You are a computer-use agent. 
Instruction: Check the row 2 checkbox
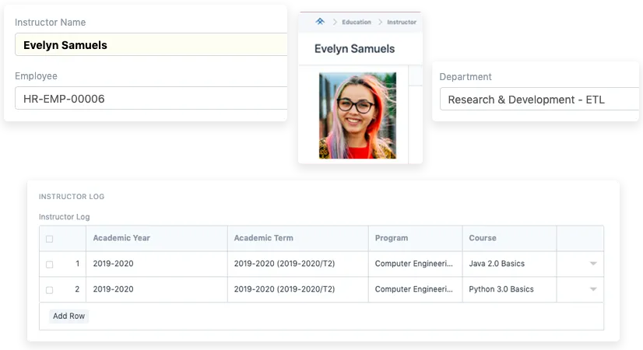[50, 290]
